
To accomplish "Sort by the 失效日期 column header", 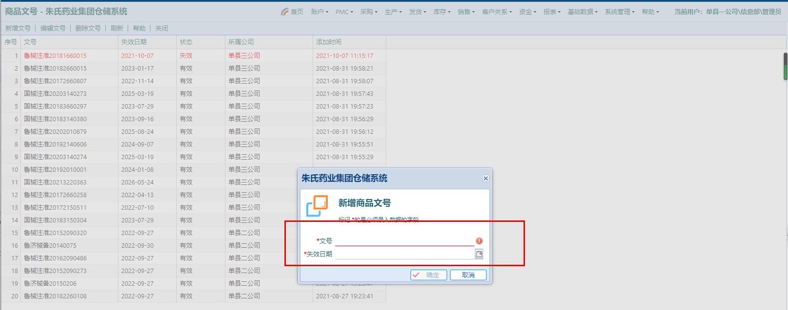I will click(x=134, y=42).
